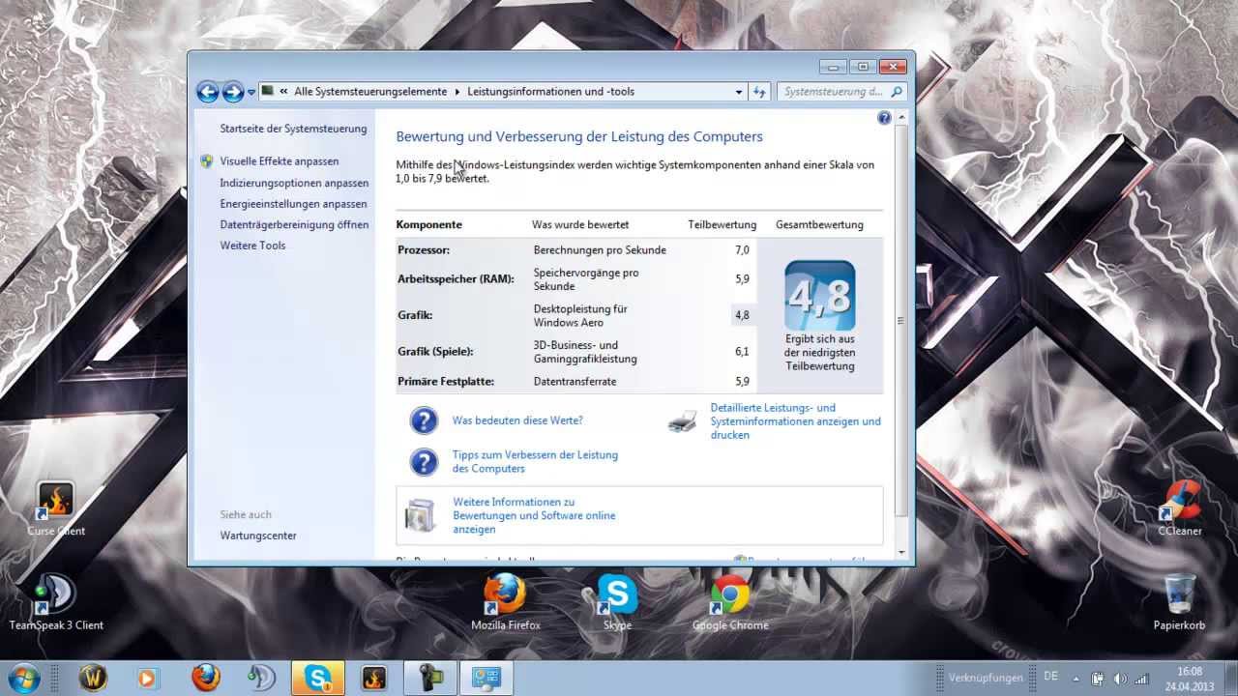Screen dimensions: 1238x696
Task: Click Skype icon in taskbar
Action: tap(318, 678)
